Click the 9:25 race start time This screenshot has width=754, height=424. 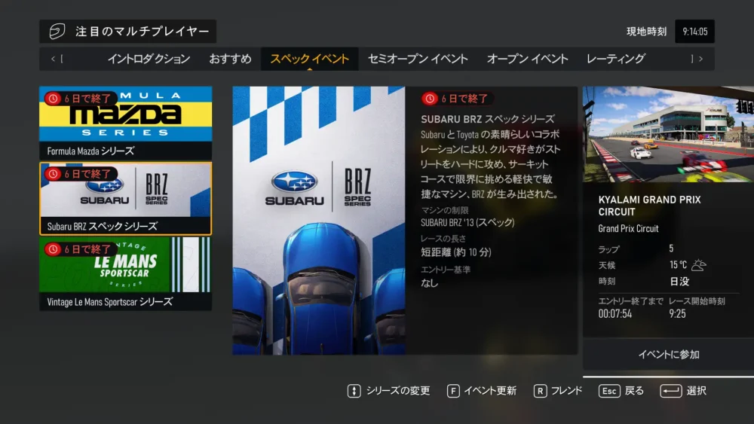(x=677, y=313)
